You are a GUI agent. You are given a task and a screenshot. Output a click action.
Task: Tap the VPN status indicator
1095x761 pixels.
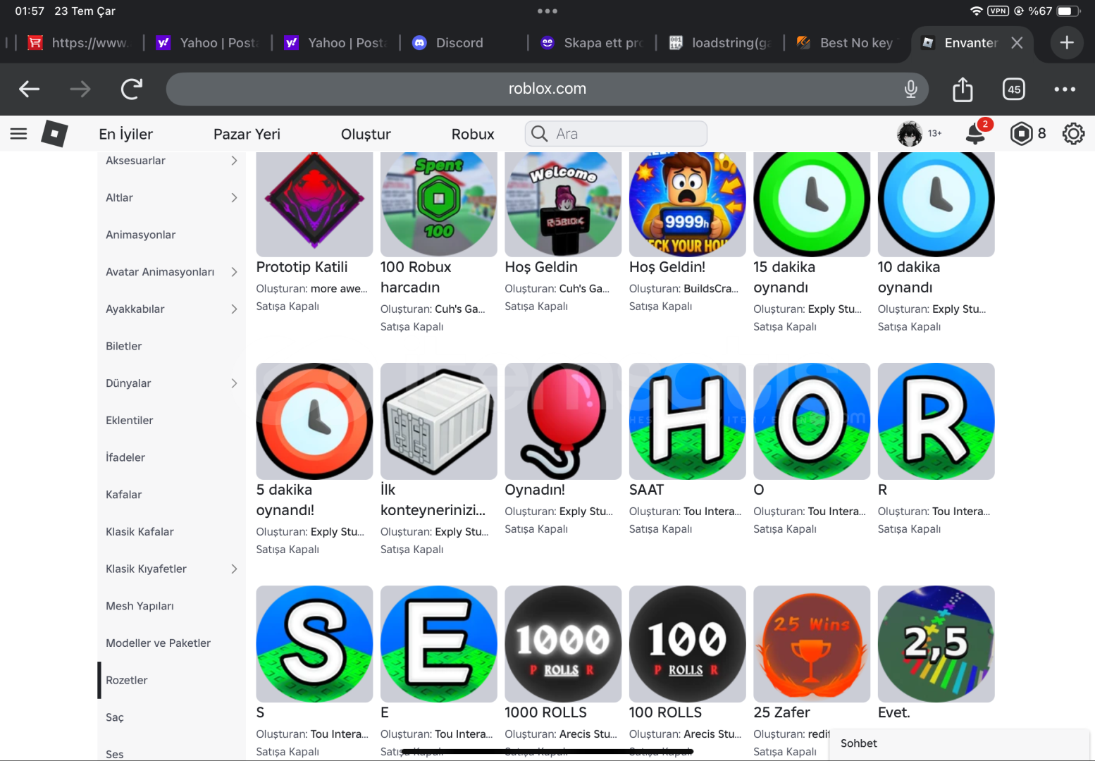tap(998, 11)
